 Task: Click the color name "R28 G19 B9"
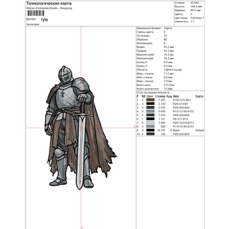180,104
